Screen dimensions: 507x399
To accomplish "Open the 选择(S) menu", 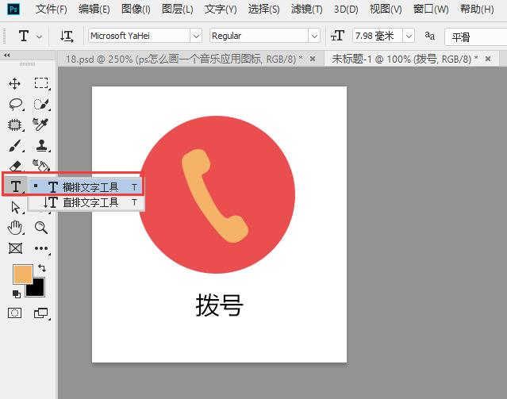I will [x=264, y=9].
